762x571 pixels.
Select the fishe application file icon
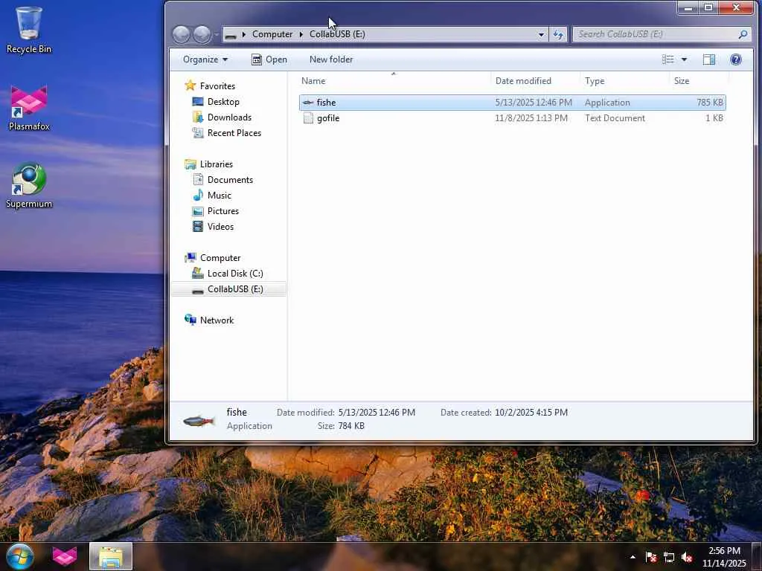point(308,103)
